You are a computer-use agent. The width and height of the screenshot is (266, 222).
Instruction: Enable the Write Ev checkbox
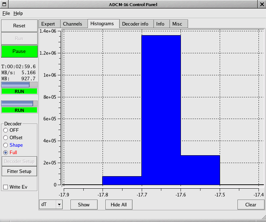6,187
